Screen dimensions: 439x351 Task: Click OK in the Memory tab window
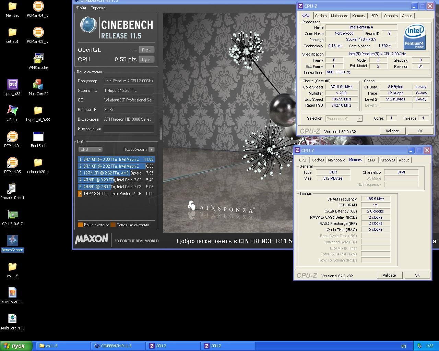(417, 275)
